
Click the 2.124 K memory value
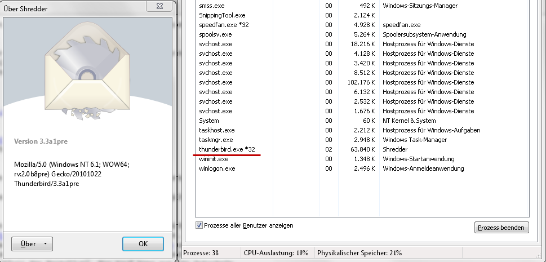pyautogui.click(x=364, y=15)
